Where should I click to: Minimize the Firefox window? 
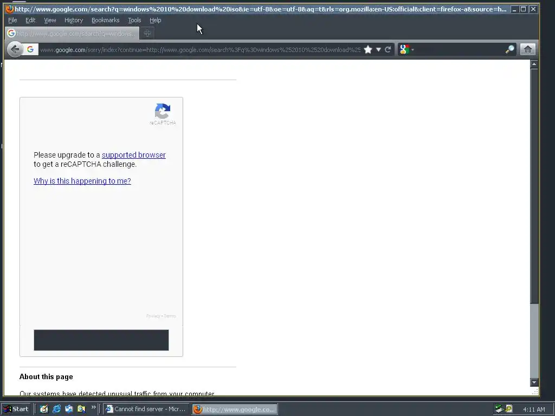click(515, 9)
